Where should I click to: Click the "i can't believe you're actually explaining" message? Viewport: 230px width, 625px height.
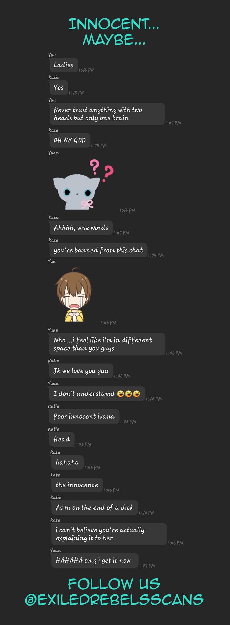(x=109, y=534)
